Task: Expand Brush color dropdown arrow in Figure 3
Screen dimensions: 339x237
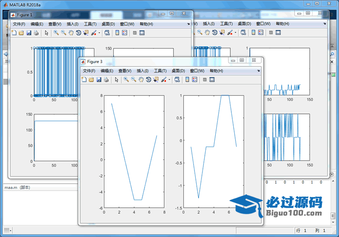Action: [x=169, y=80]
